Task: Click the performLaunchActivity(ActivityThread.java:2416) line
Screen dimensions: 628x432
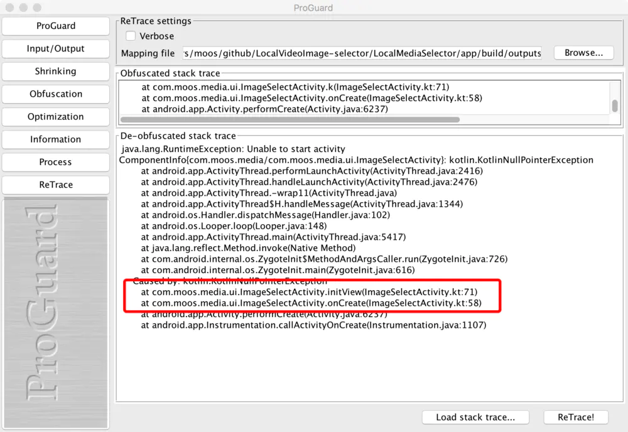Action: pyautogui.click(x=311, y=171)
